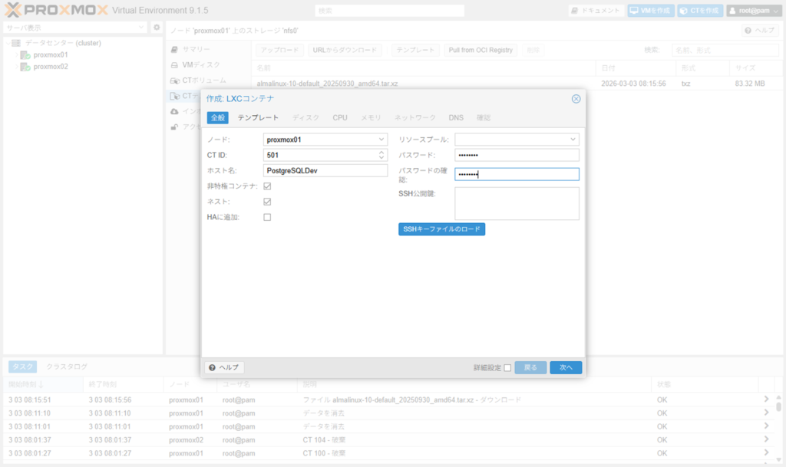Click the proxmox02 node icon in tree

[x=25, y=67]
